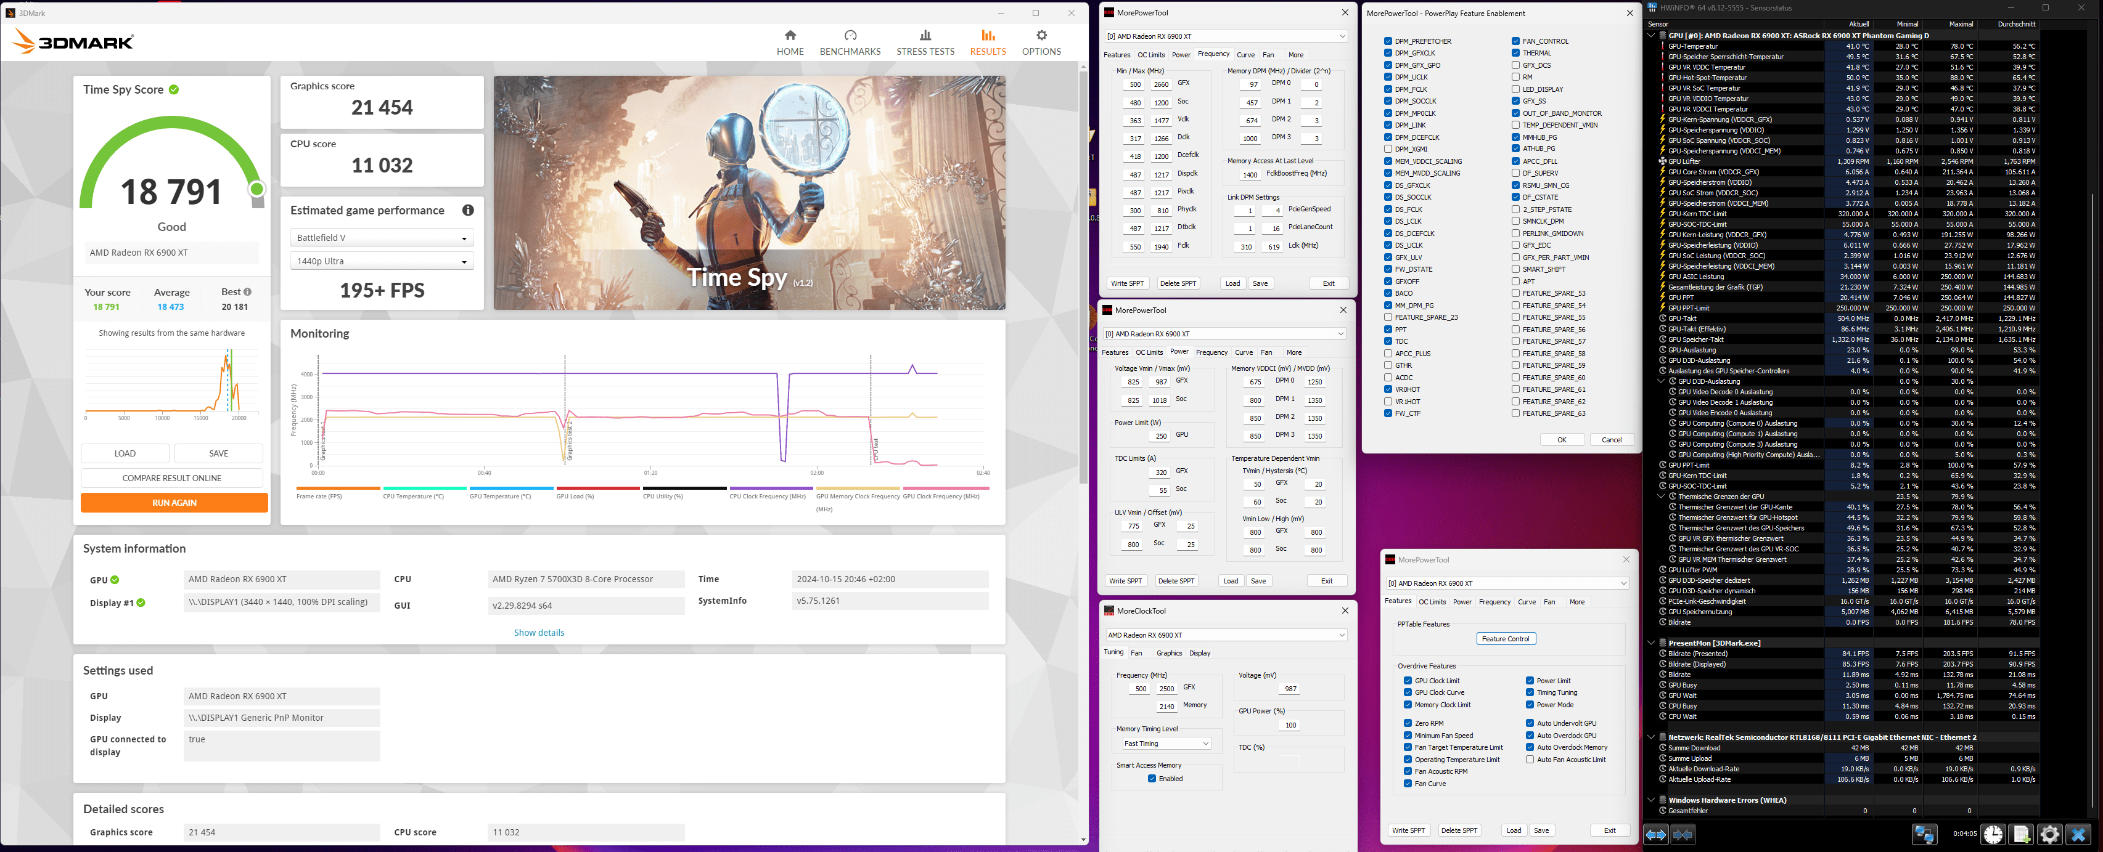Click COMPARE RESULT ONLINE button
This screenshot has height=852, width=2103.
(x=171, y=478)
